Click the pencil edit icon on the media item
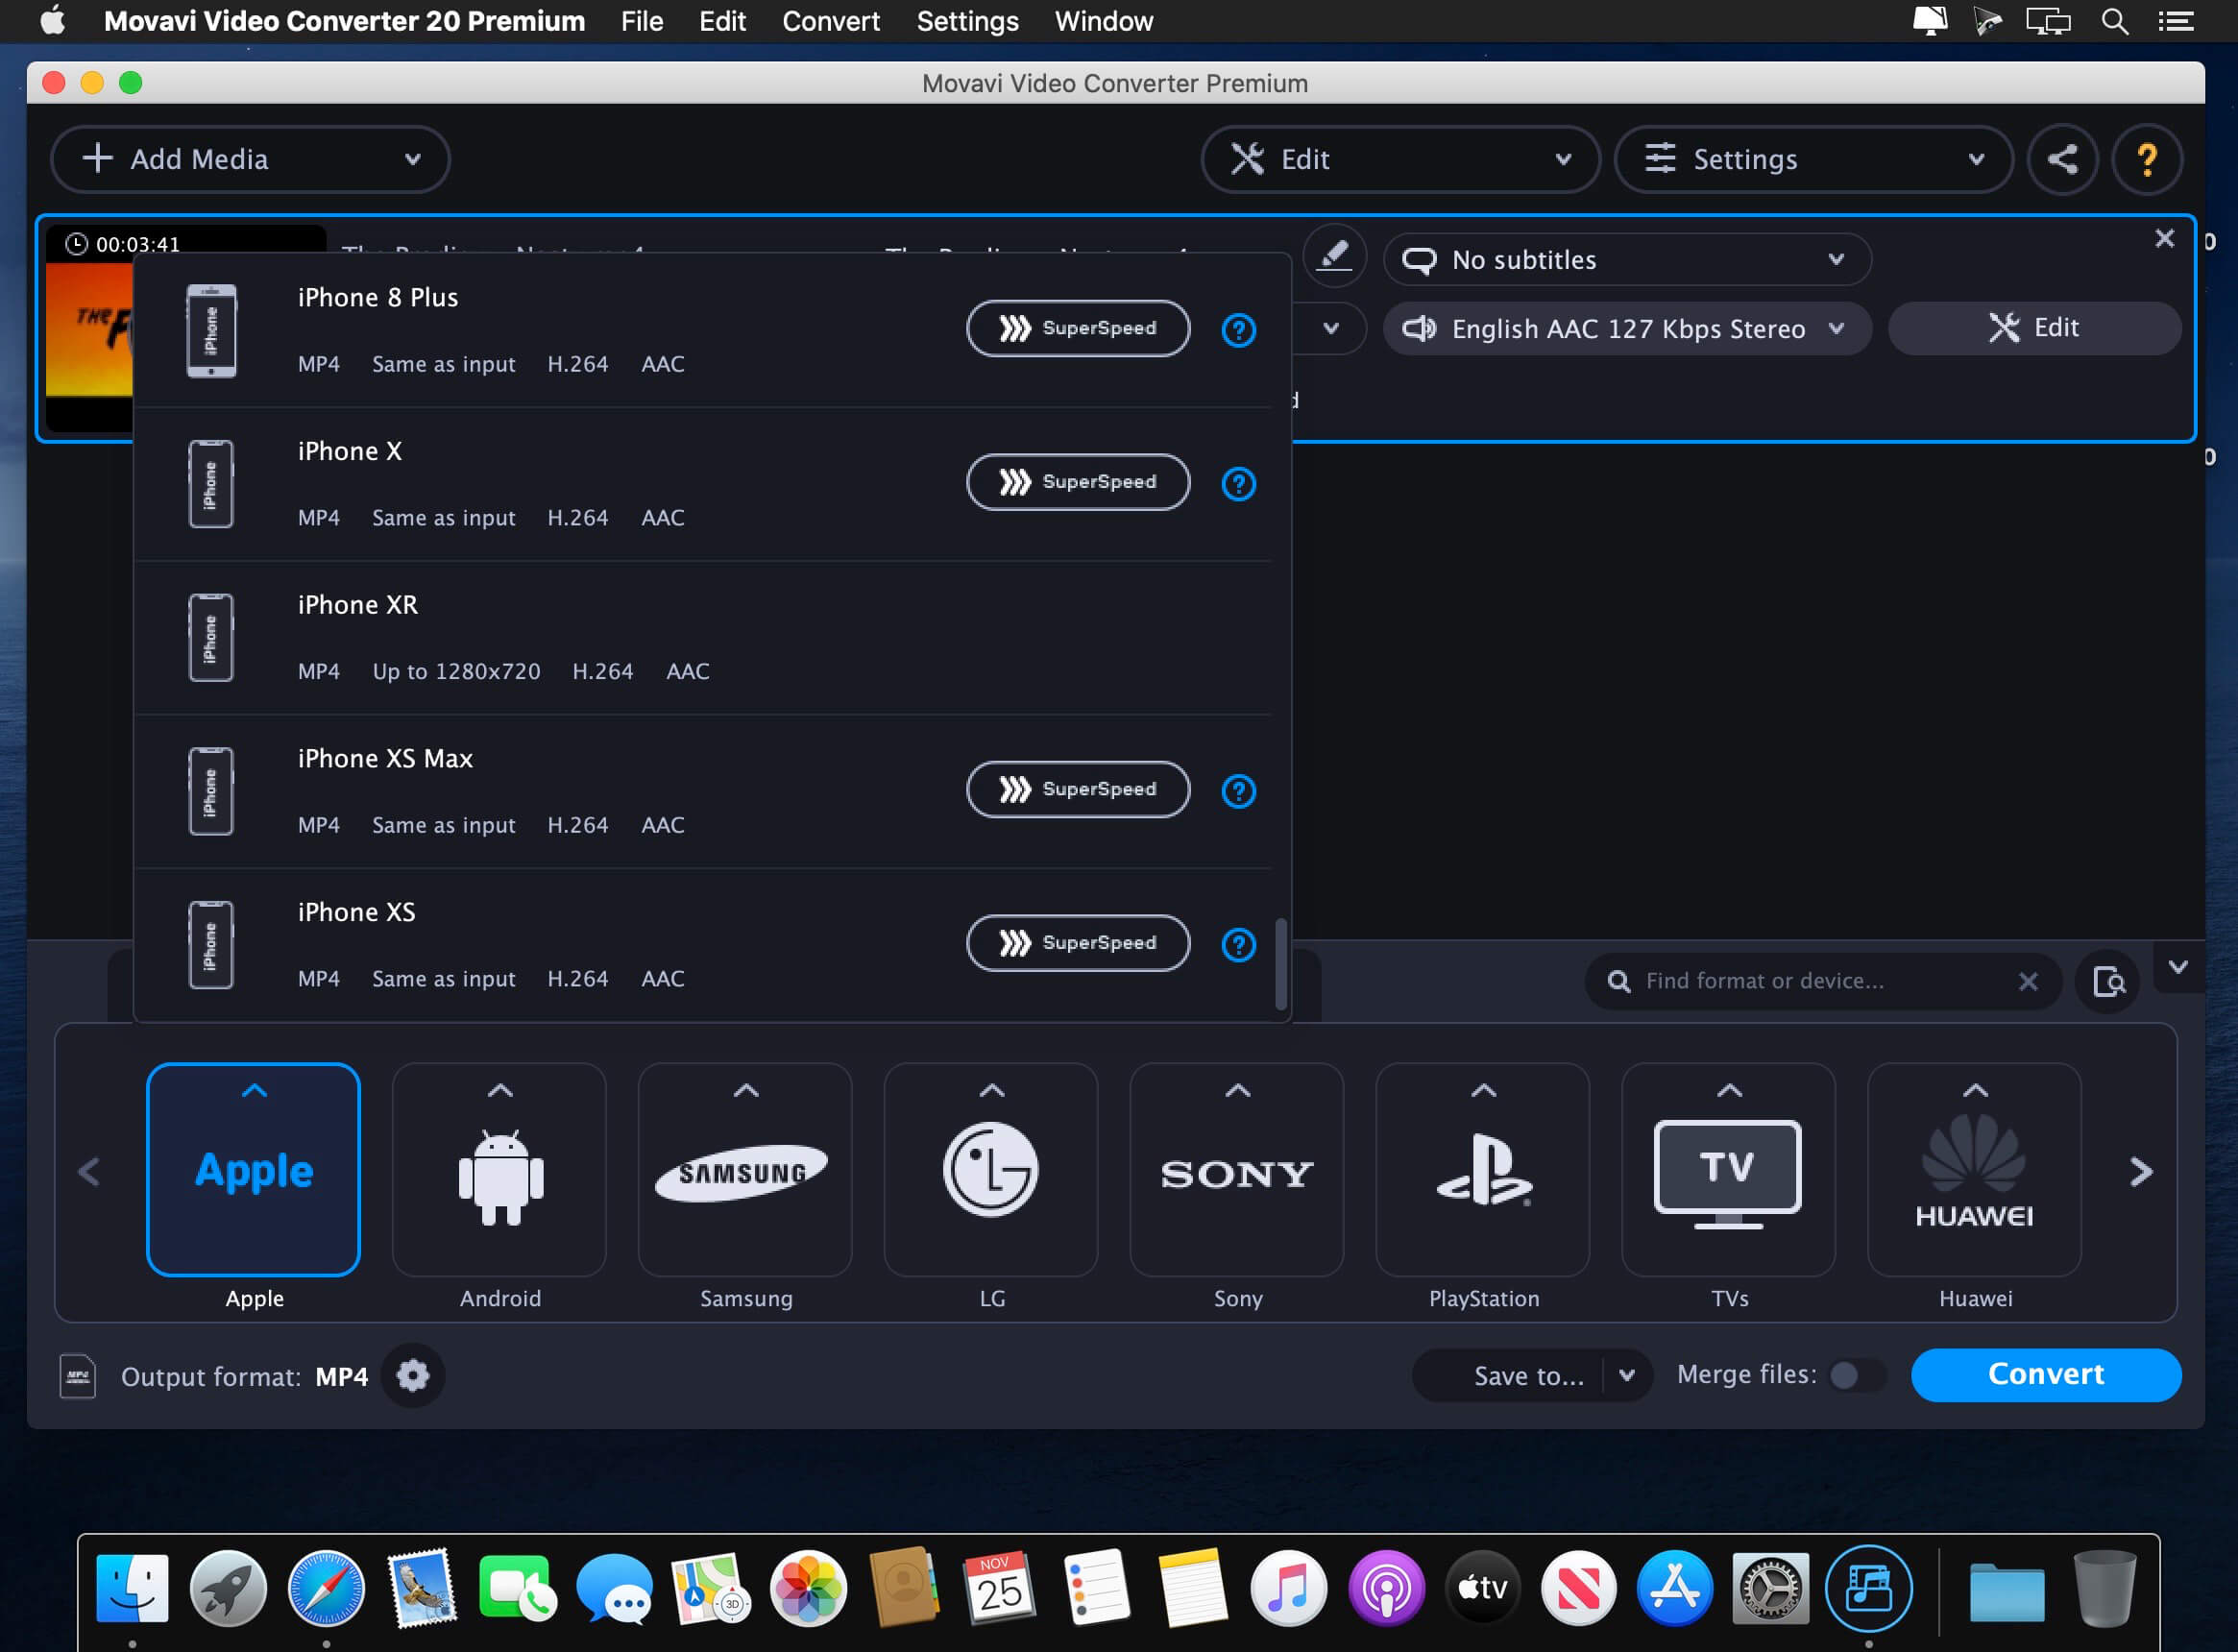2238x1652 pixels. pyautogui.click(x=1335, y=256)
